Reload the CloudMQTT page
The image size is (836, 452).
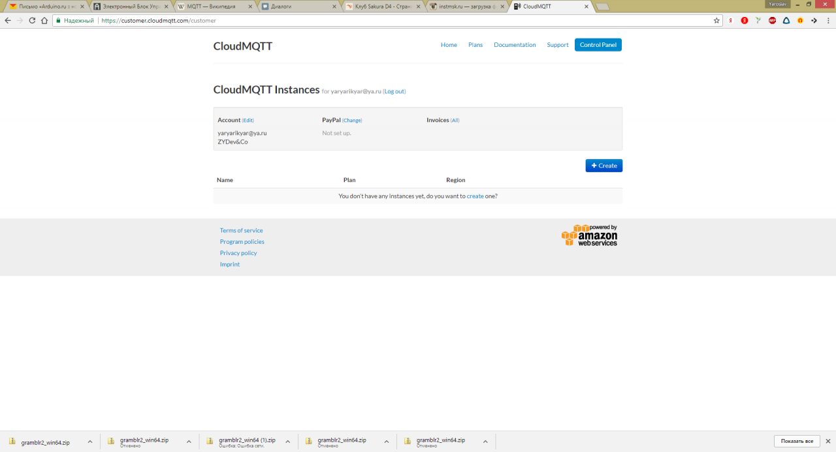point(32,20)
